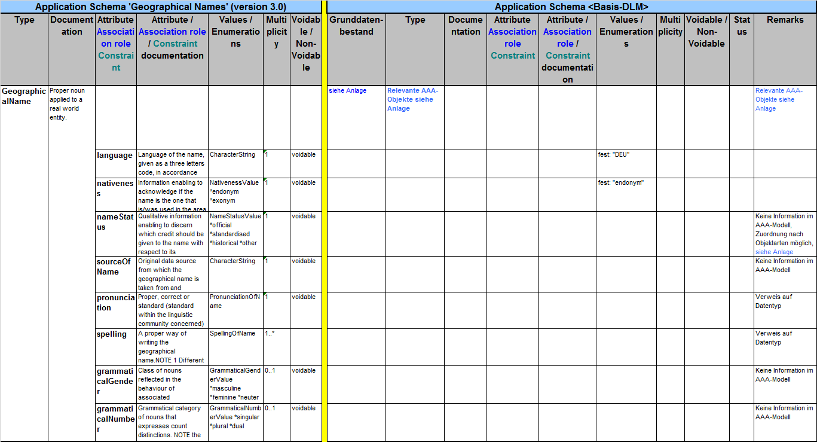Select the 0..1 multiplicity in grammaticalGender row

277,384
